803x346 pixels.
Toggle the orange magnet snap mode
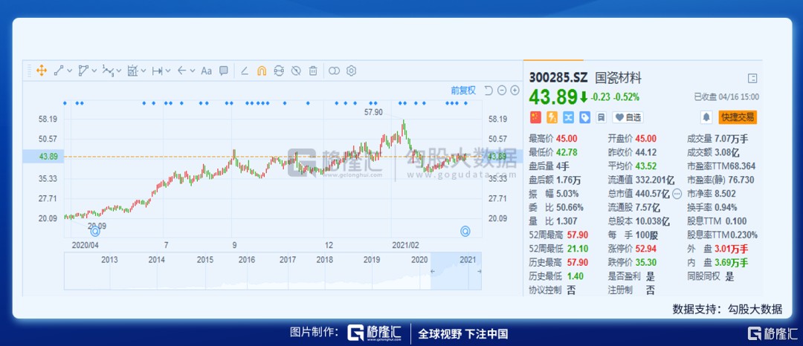(x=261, y=71)
